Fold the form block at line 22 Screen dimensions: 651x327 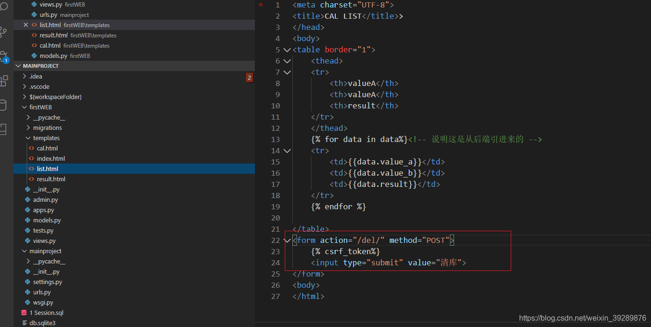[287, 240]
